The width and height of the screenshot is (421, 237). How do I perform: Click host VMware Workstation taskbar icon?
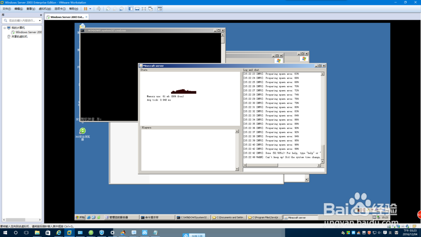(69, 233)
